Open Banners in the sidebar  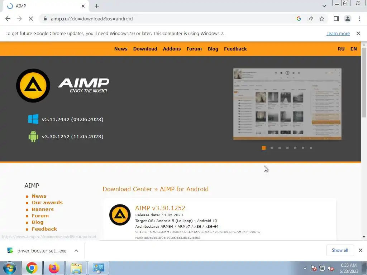[x=43, y=209]
